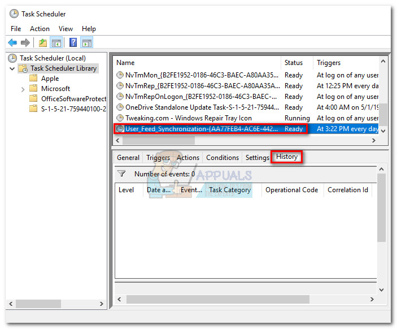
Task: Click the OfficeSoftwareProtect folder icon
Action: click(33, 98)
